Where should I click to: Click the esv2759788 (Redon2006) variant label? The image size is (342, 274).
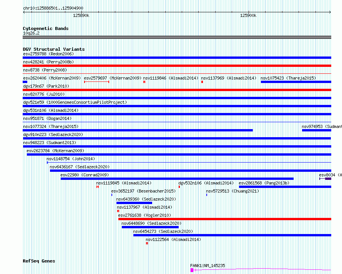point(48,54)
